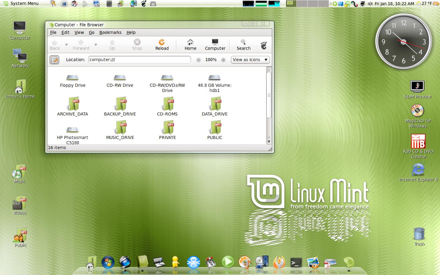Open the Music desktop folder
Image resolution: width=440 pixels, height=275 pixels.
[x=20, y=174]
